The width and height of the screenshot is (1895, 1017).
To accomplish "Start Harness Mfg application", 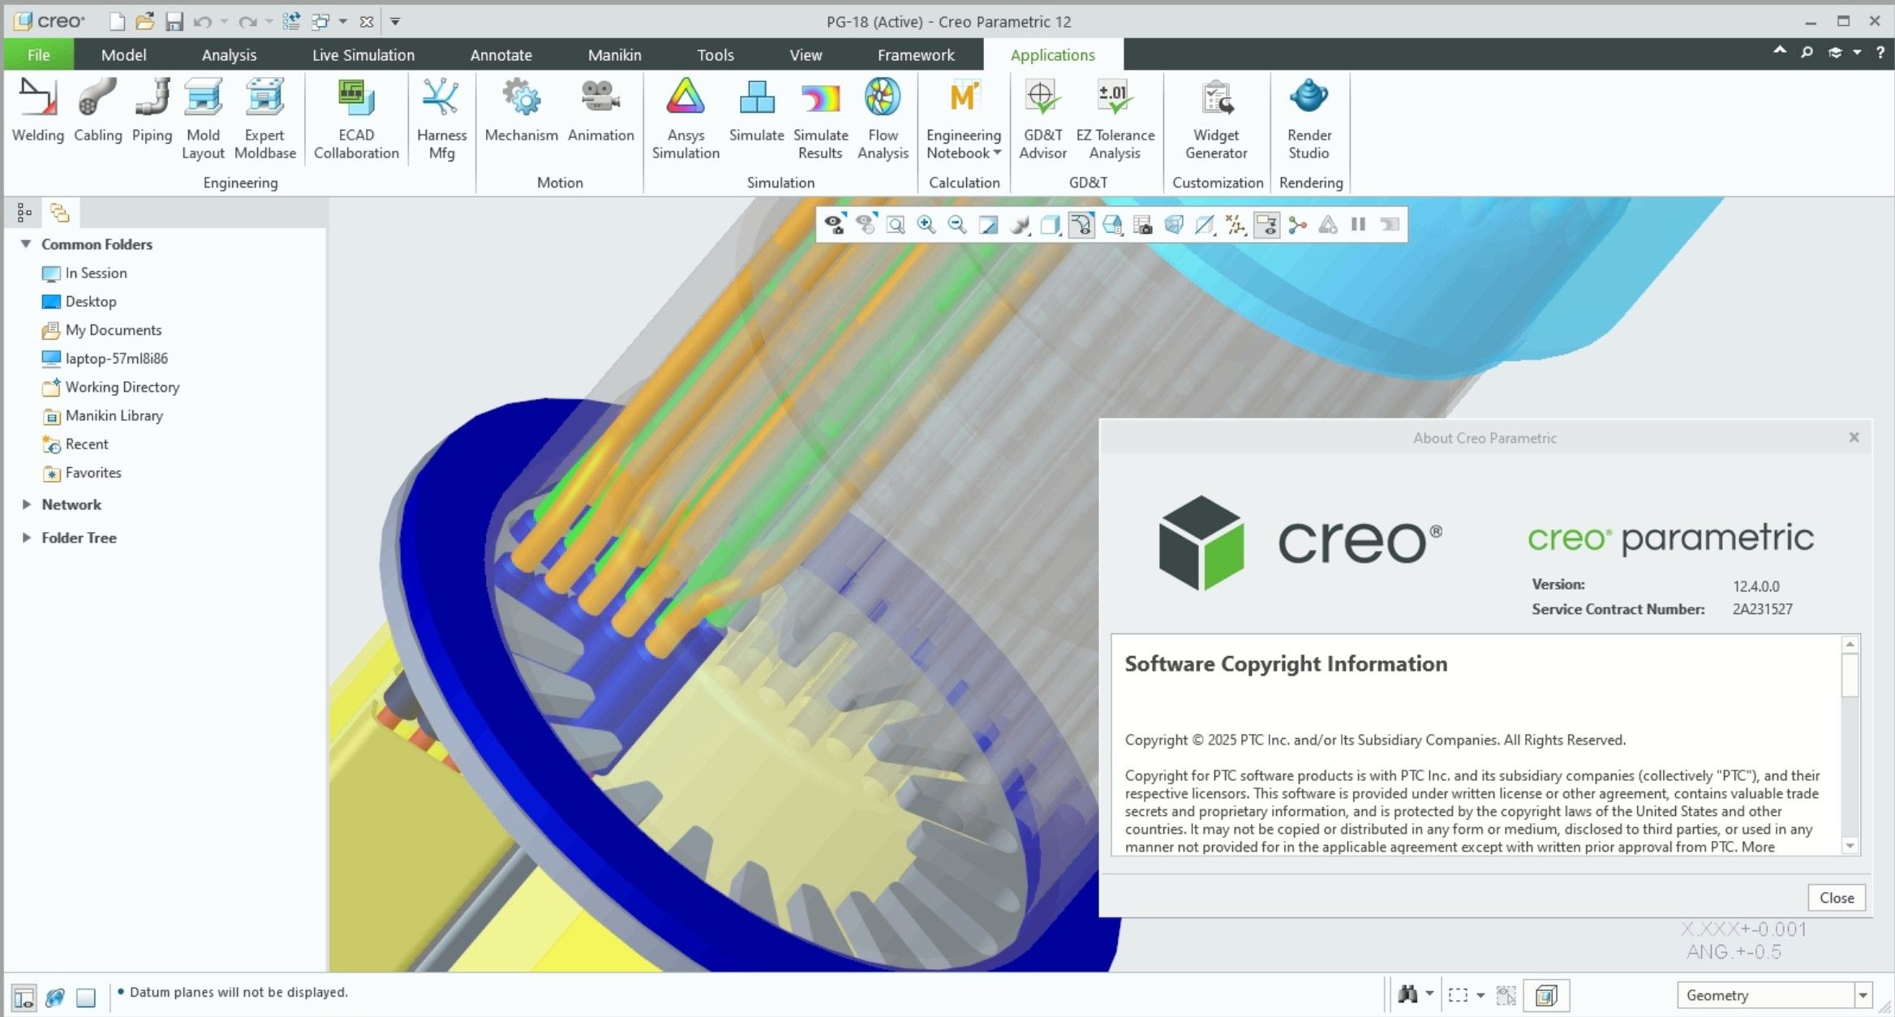I will [x=440, y=114].
